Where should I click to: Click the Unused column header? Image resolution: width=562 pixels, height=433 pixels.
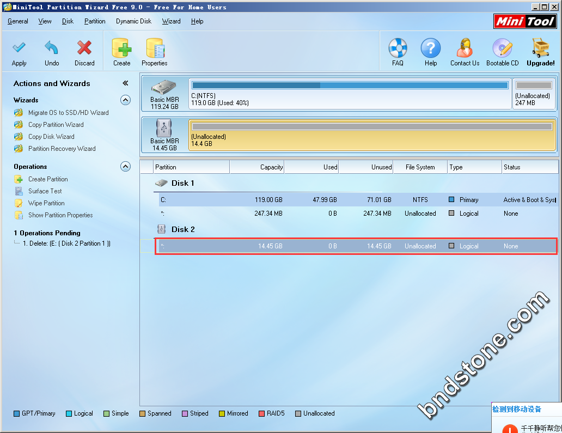366,167
